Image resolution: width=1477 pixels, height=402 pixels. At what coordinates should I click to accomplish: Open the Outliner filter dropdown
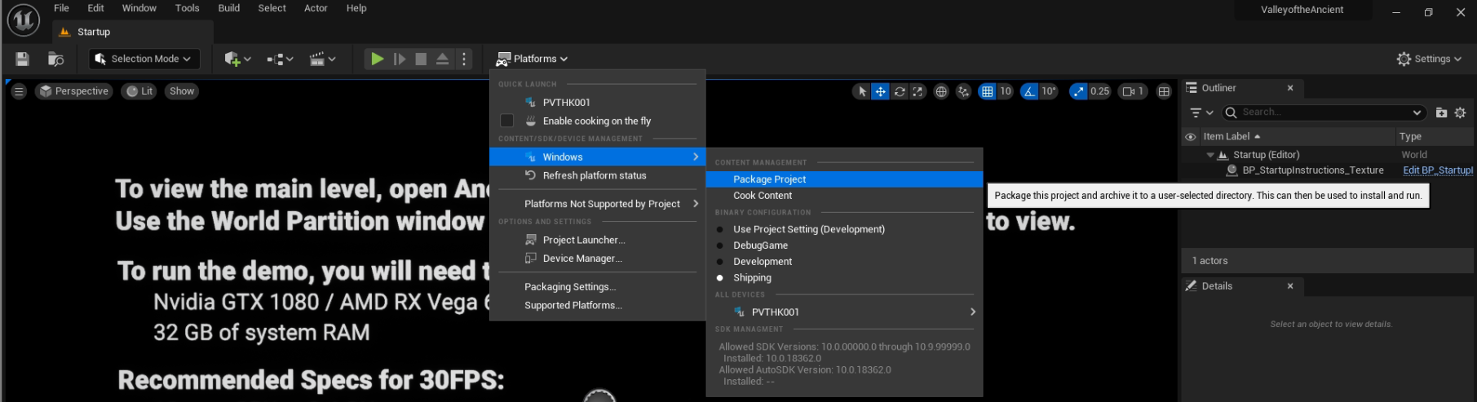coord(1201,113)
